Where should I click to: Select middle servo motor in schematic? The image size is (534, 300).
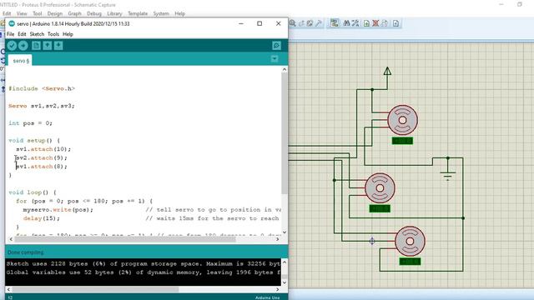click(x=380, y=188)
